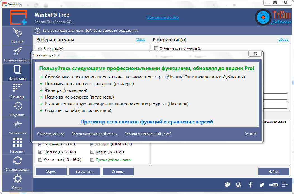294x194 pixels.
Task: Click the Быстро находит дубликаты description text
Action: [x=90, y=31]
